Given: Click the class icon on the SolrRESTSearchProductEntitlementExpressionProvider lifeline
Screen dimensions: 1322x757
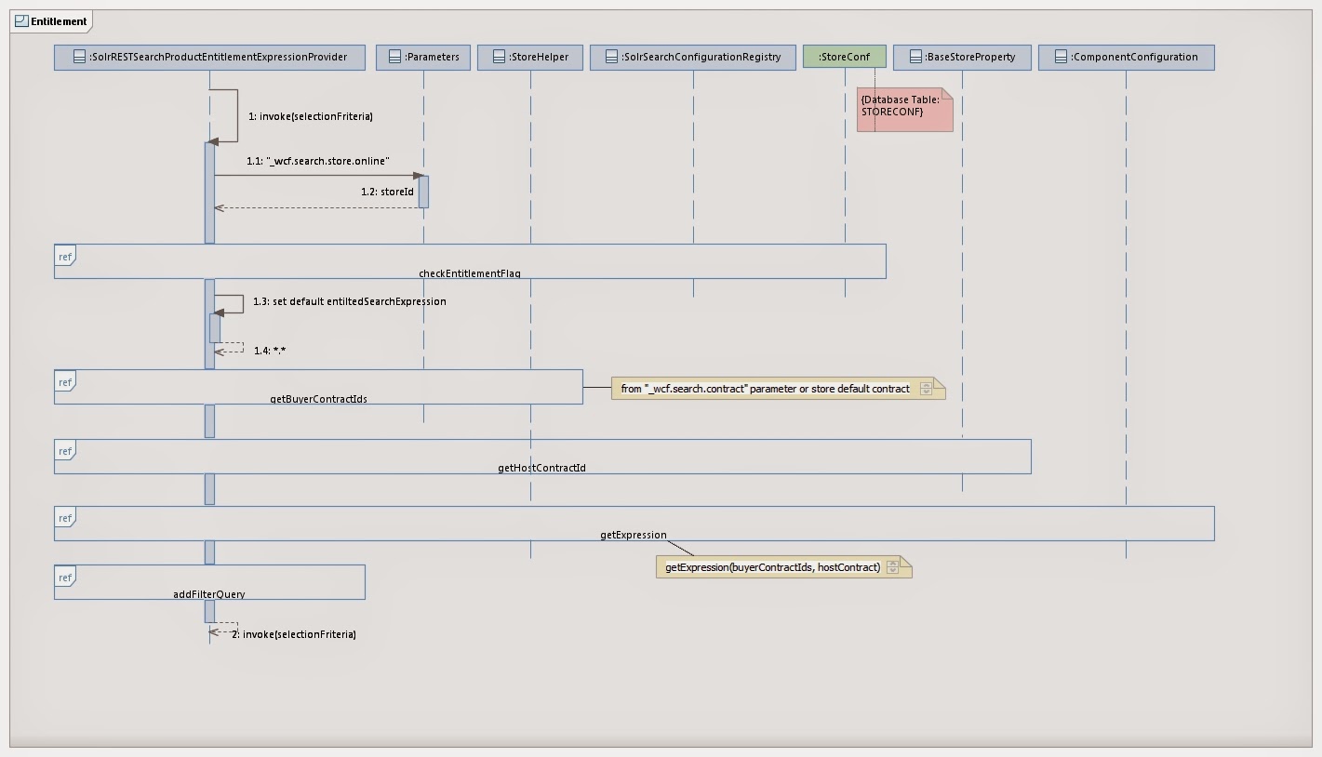Looking at the screenshot, I should point(77,57).
